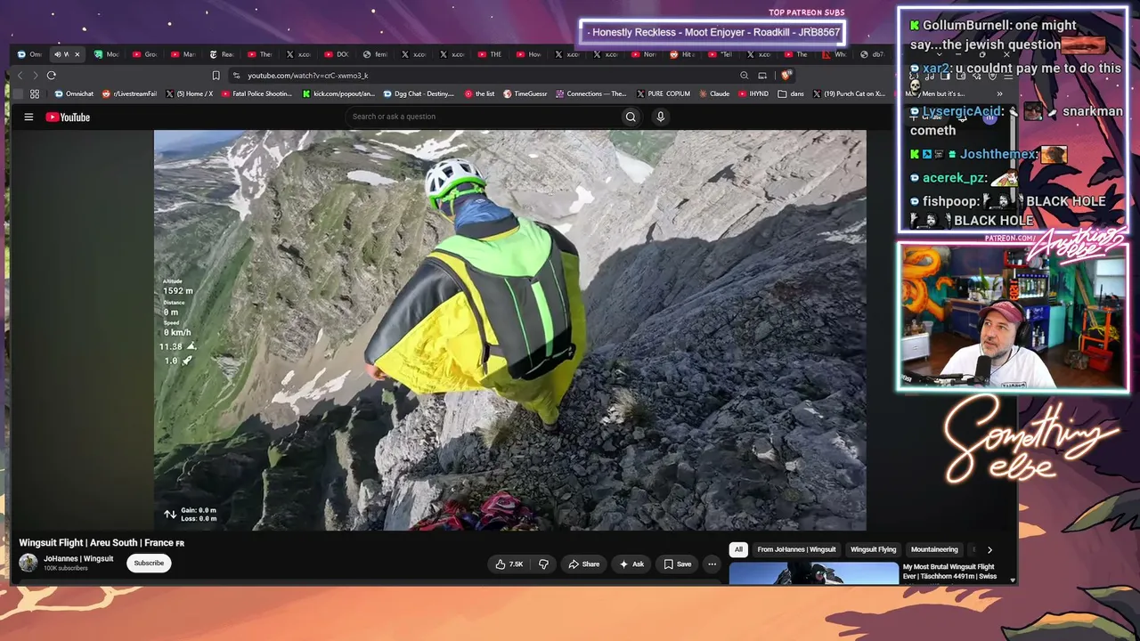Open the IHYND bookmark
This screenshot has height=641, width=1140.
click(753, 93)
